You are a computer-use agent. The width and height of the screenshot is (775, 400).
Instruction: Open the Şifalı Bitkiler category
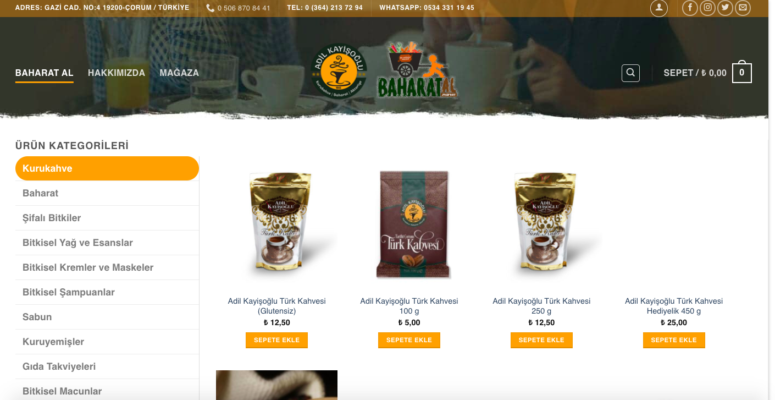pos(107,218)
